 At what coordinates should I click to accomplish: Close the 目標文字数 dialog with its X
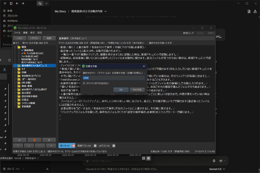144,66
